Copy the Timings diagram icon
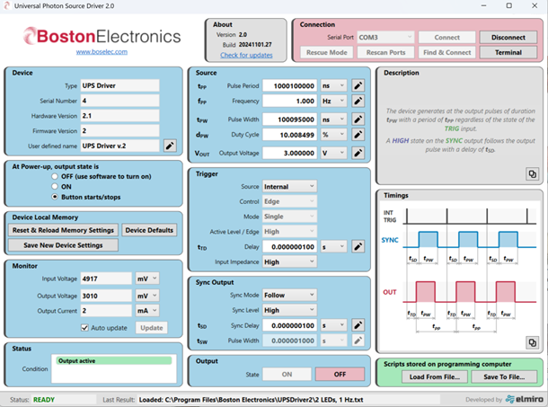Image resolution: width=548 pixels, height=407 pixels. click(x=532, y=342)
